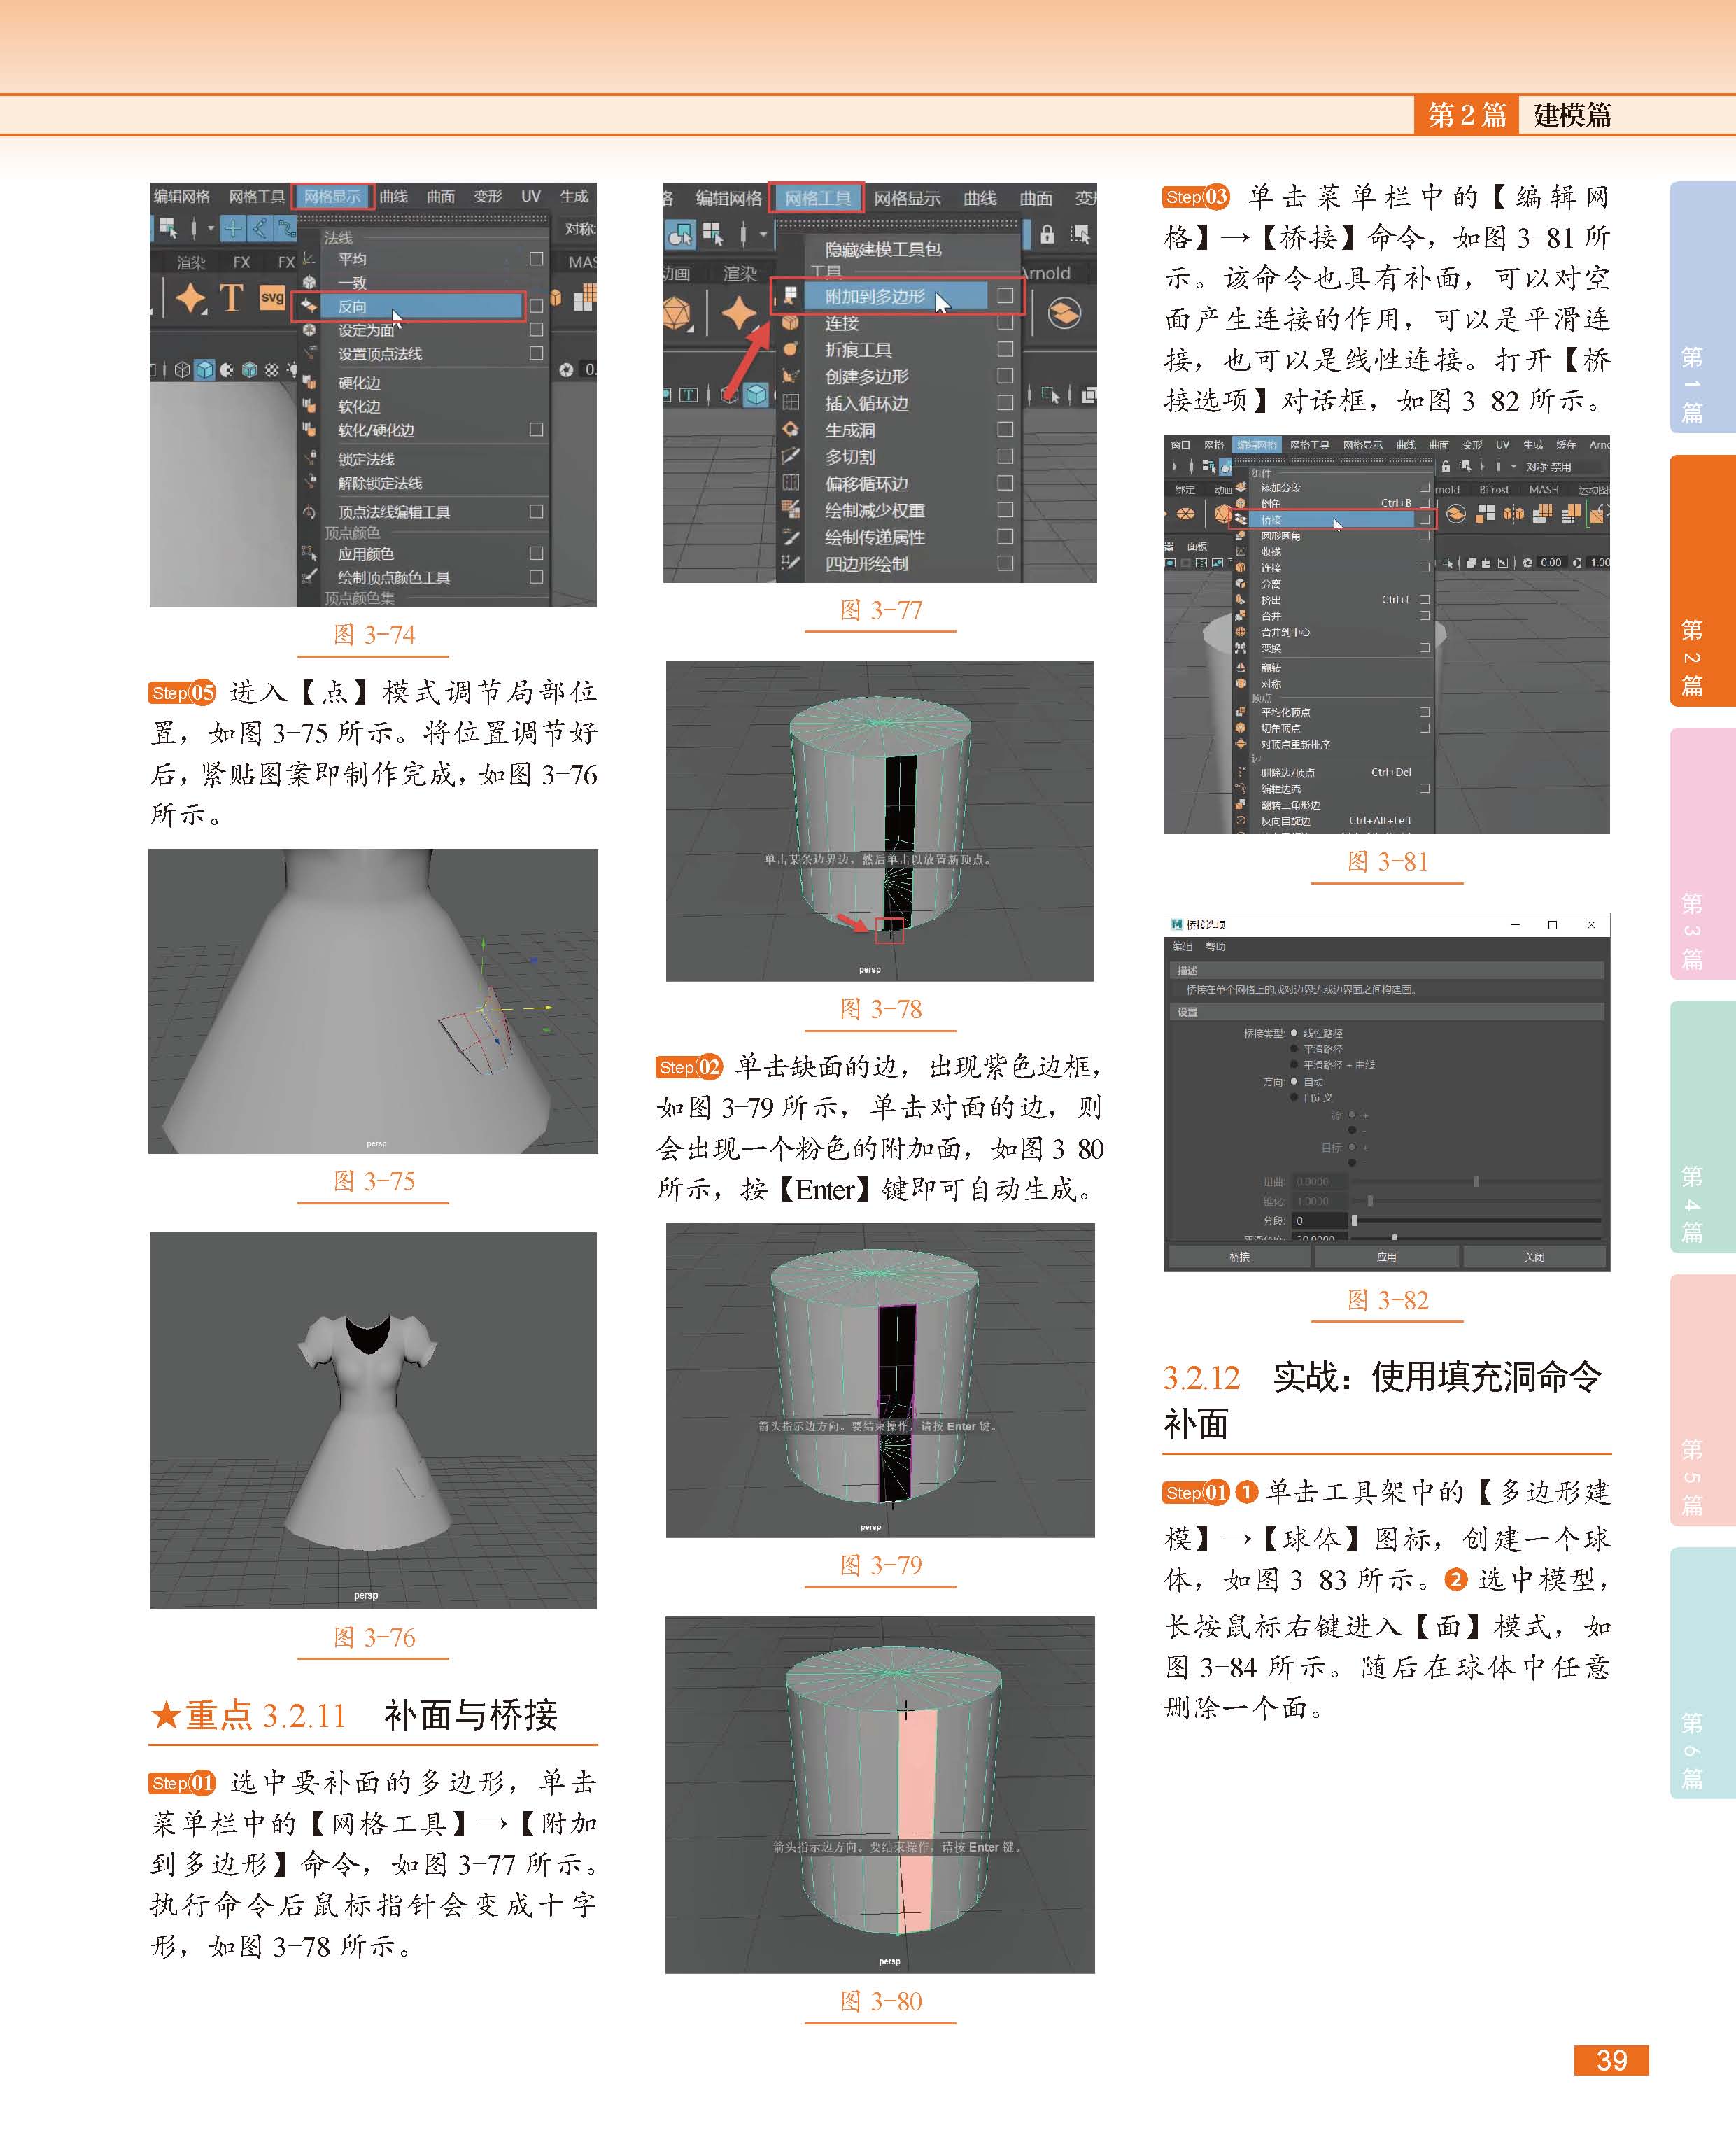The height and width of the screenshot is (2149, 1736).
Task: Click the option box beside 附加到多边形 in figure 3-77
Action: [1005, 295]
